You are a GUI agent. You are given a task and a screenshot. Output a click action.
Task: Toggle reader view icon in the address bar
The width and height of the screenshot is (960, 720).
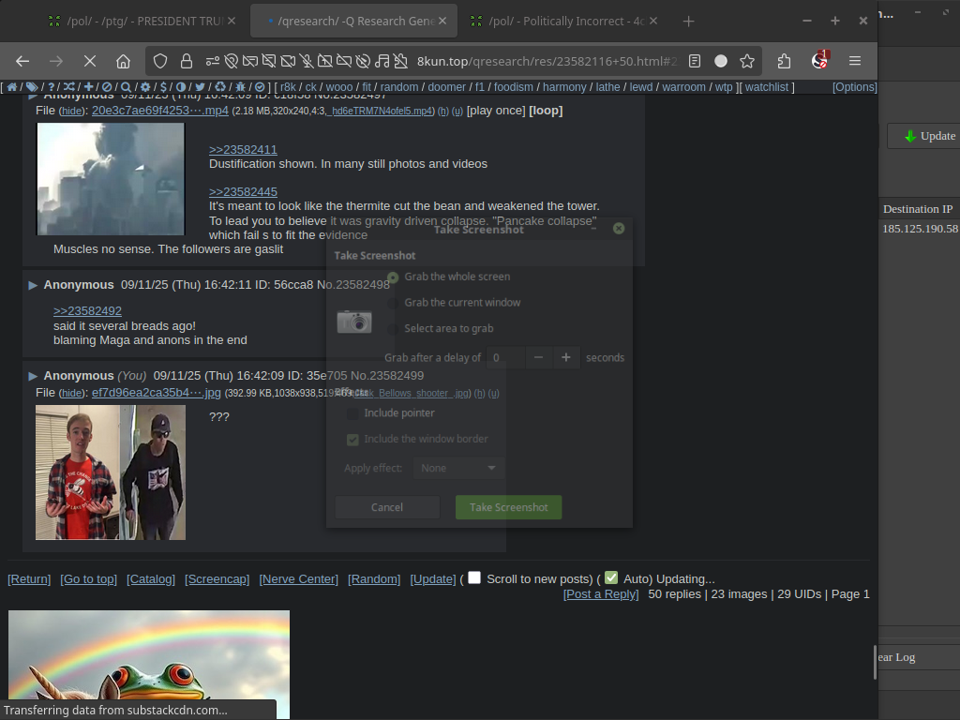pyautogui.click(x=695, y=61)
